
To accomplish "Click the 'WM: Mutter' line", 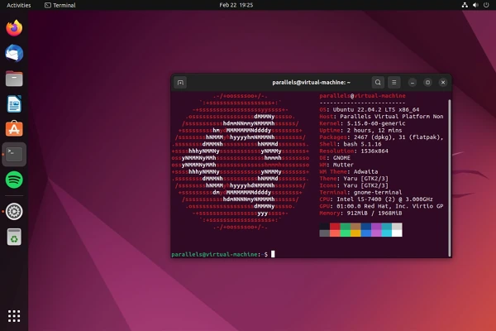I will pos(336,165).
